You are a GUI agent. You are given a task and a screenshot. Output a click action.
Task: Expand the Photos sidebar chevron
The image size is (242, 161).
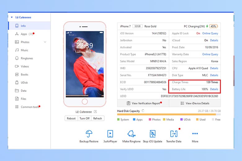point(45,42)
